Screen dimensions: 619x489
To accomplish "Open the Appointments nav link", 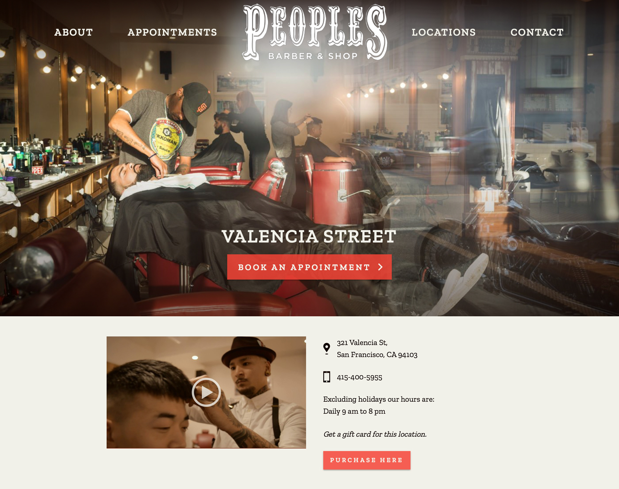I will point(172,32).
